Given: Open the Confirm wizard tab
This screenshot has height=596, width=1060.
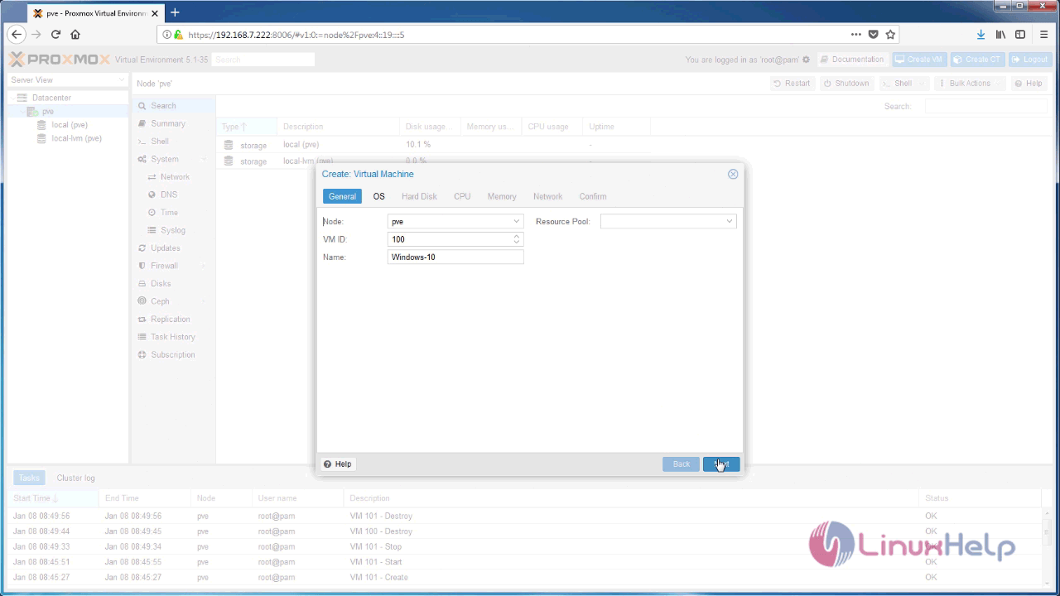Looking at the screenshot, I should (593, 196).
